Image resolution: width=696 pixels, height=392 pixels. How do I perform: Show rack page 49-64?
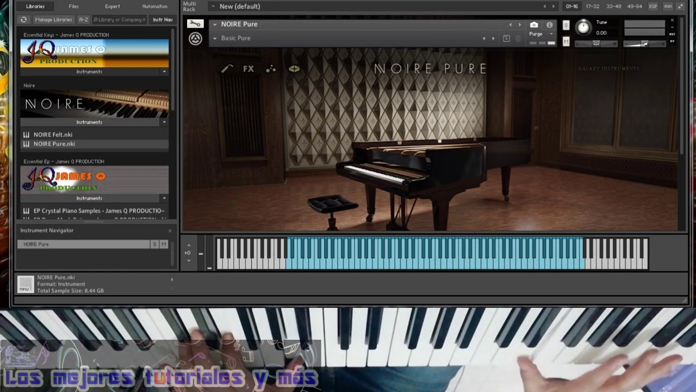(x=635, y=7)
